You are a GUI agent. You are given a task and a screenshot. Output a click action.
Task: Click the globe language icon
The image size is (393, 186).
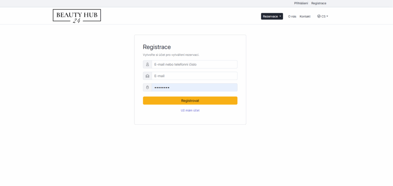[x=319, y=16]
